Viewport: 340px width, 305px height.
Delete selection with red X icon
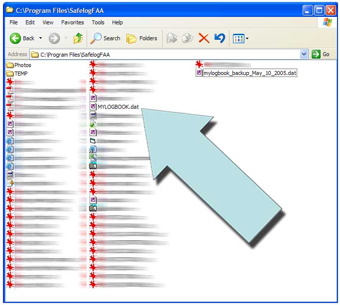[204, 38]
